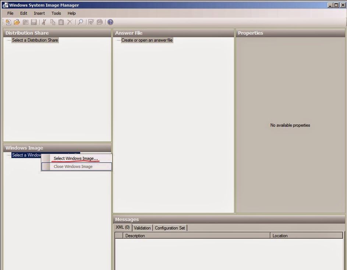Screen dimensions: 347x270
Task: Open the File menu
Action: (10, 13)
